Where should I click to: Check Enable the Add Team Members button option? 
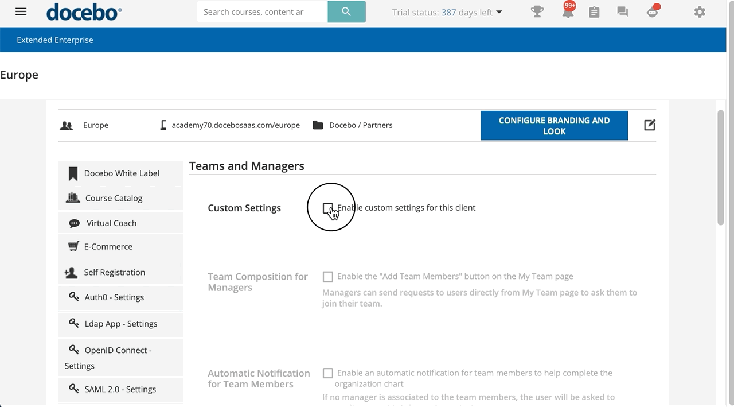327,277
